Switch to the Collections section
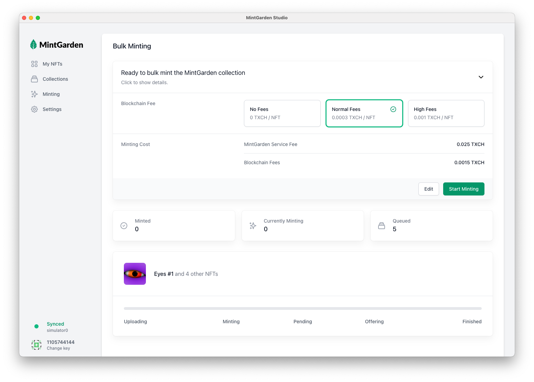 (x=55, y=79)
